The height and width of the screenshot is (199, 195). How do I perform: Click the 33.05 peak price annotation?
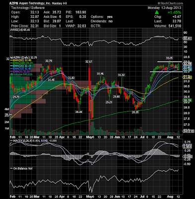pos(169,58)
